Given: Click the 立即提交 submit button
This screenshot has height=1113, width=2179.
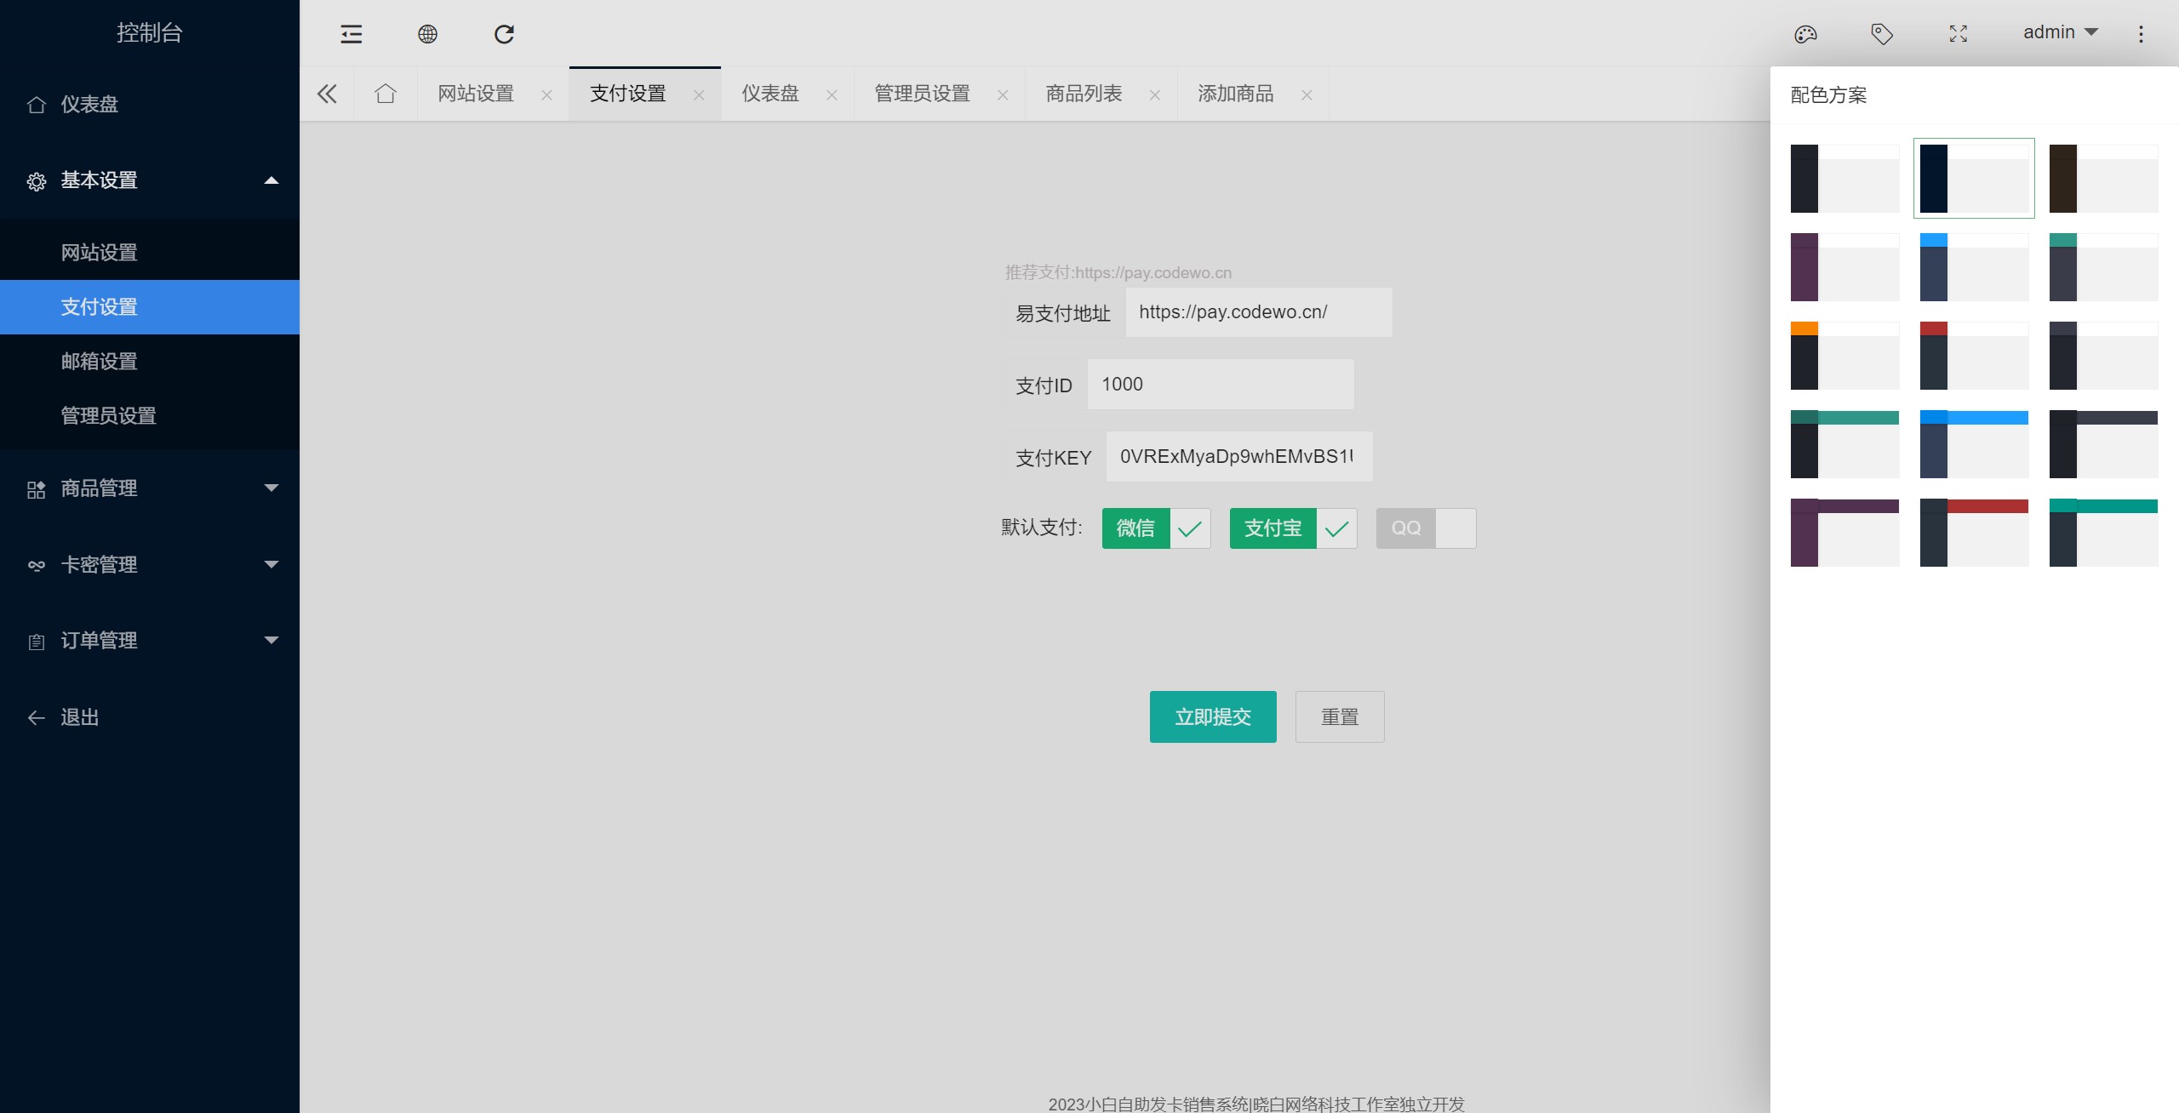Looking at the screenshot, I should tap(1212, 717).
